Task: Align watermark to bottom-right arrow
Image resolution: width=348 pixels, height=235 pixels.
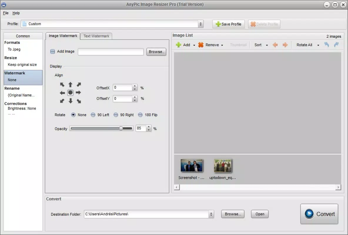Action: point(78,101)
